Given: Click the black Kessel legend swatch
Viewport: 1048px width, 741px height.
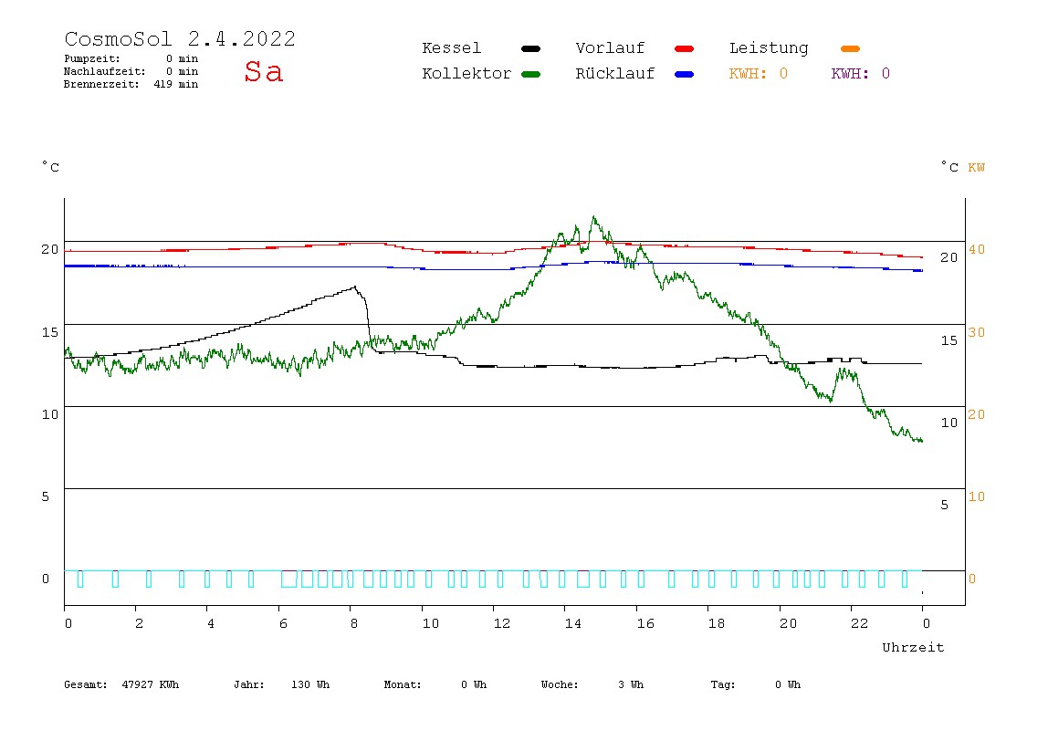Looking at the screenshot, I should (530, 48).
